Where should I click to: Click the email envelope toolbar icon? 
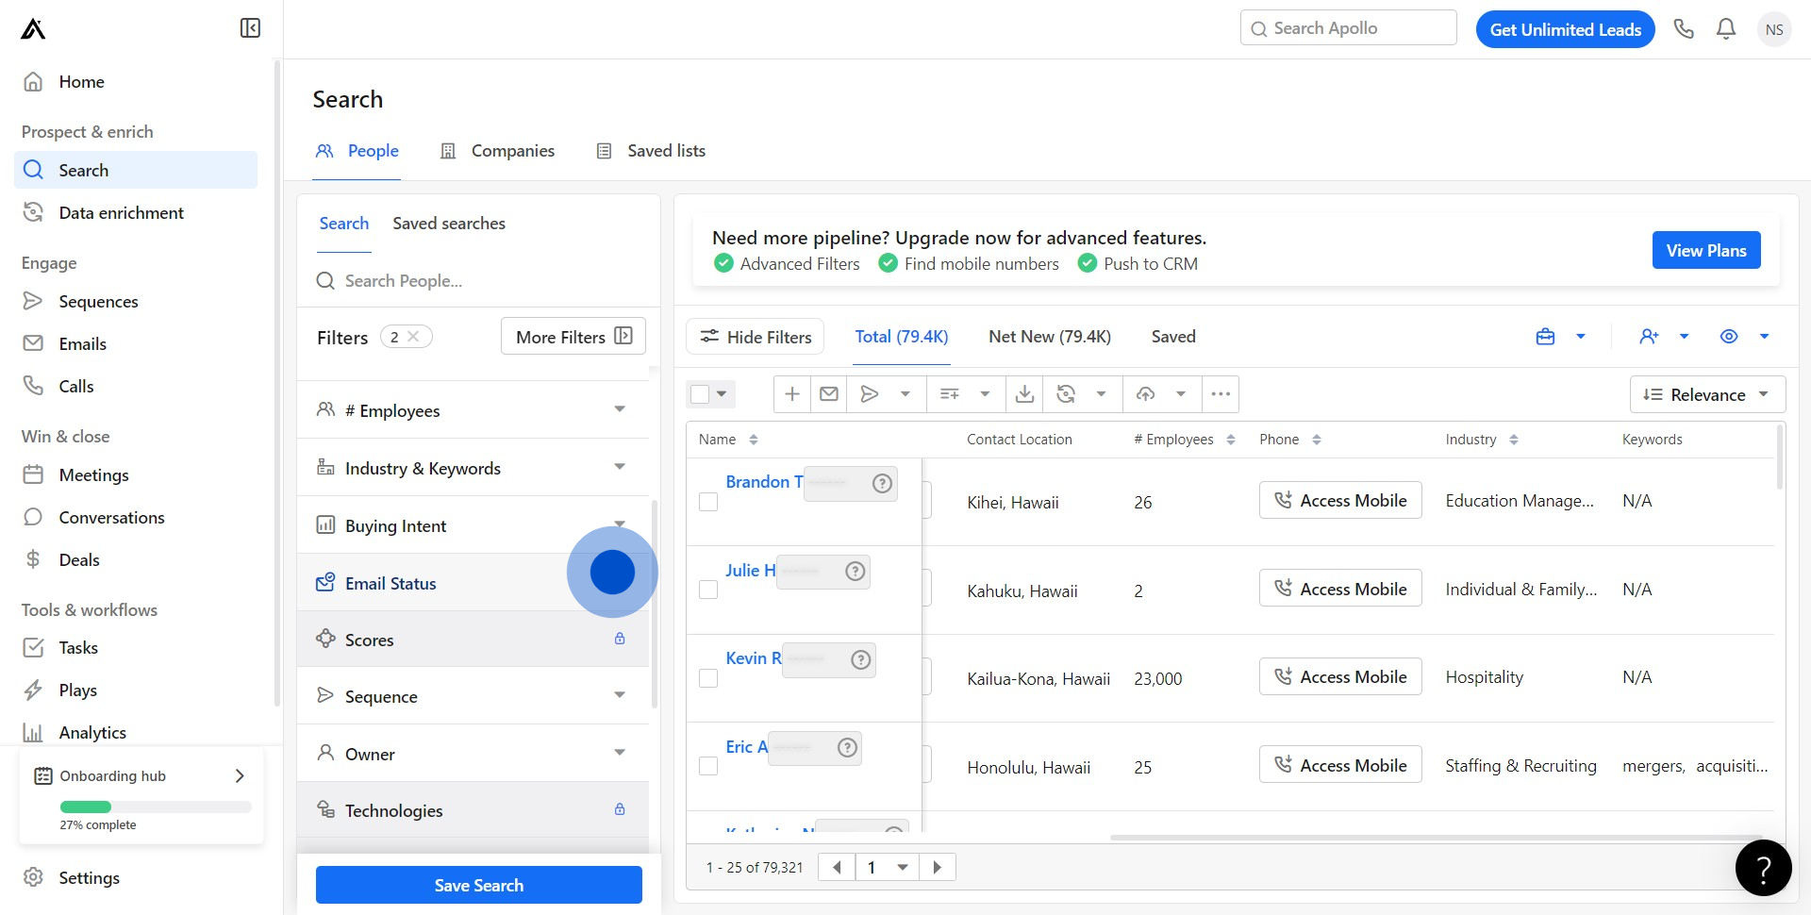[x=829, y=394]
